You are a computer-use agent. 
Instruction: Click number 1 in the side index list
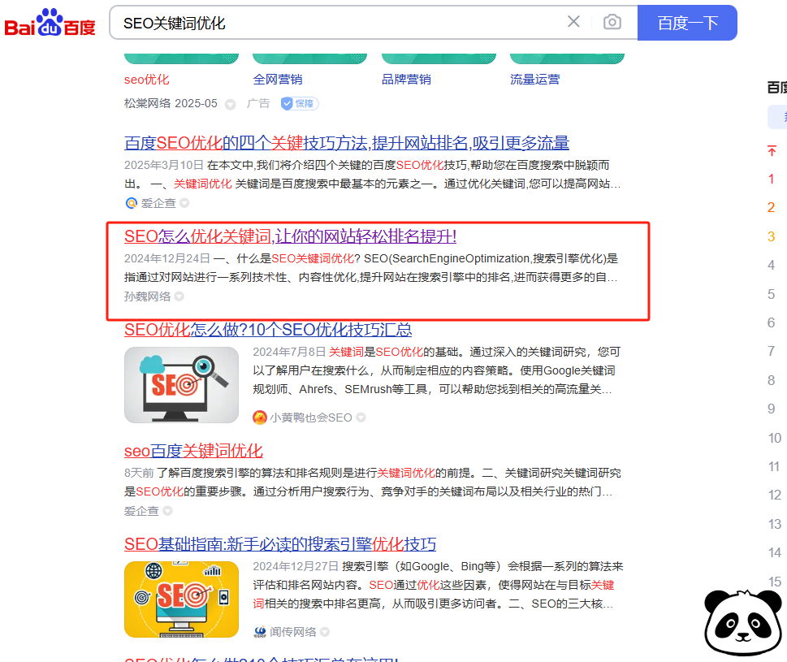772,179
